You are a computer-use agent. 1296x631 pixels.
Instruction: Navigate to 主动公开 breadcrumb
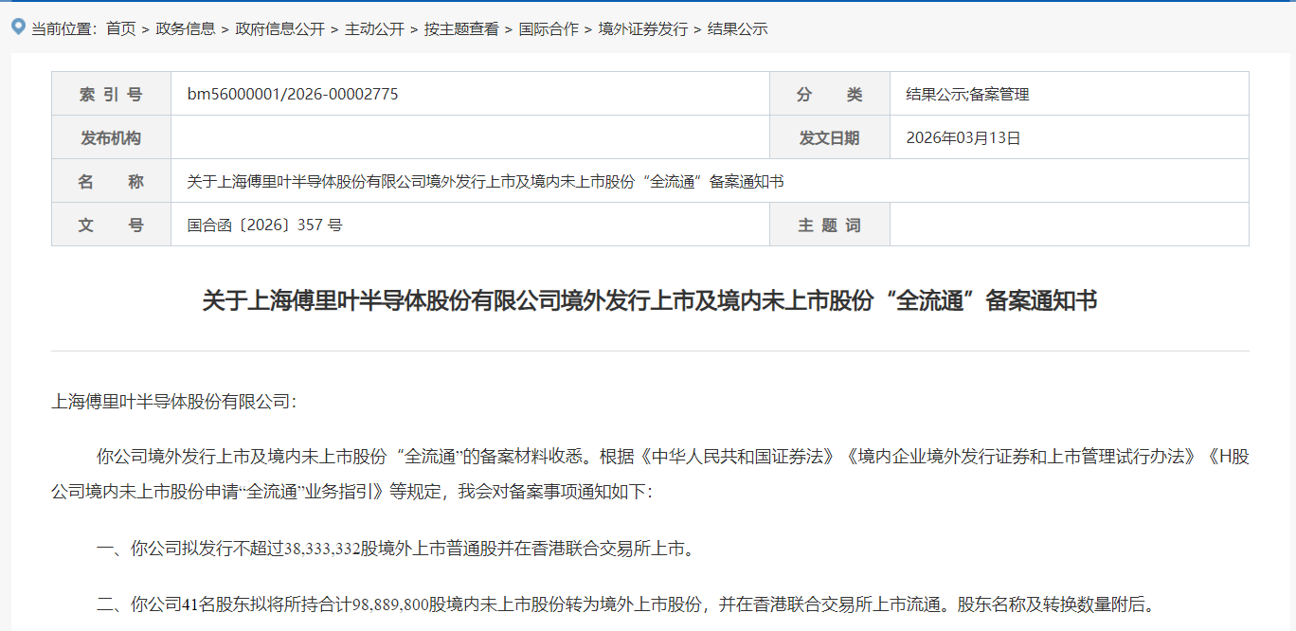[x=375, y=29]
